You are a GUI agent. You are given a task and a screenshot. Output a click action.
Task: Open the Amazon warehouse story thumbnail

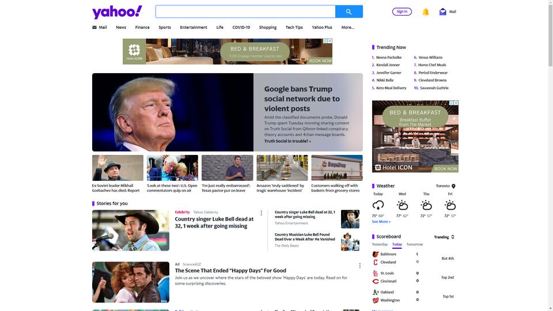coord(282,168)
